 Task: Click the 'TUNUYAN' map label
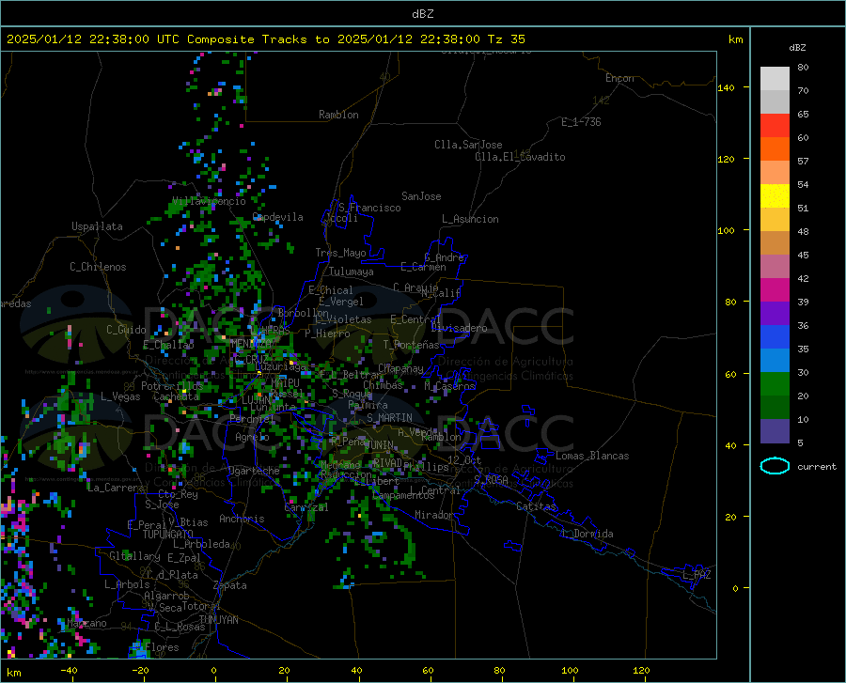[x=218, y=620]
